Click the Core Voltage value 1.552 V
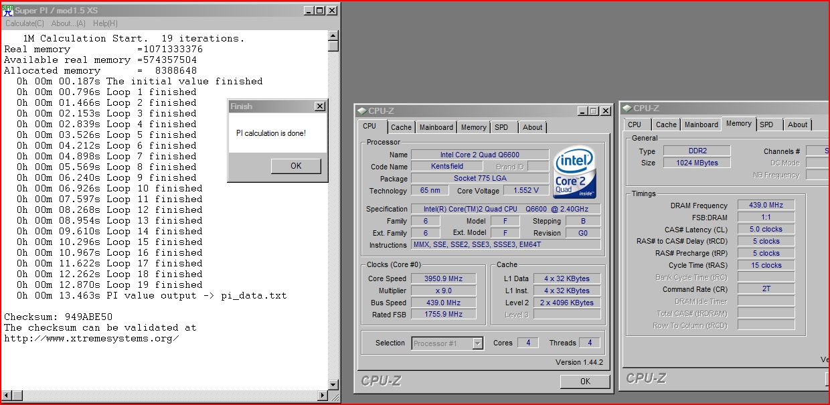Screen dimensions: 830x405 525,191
